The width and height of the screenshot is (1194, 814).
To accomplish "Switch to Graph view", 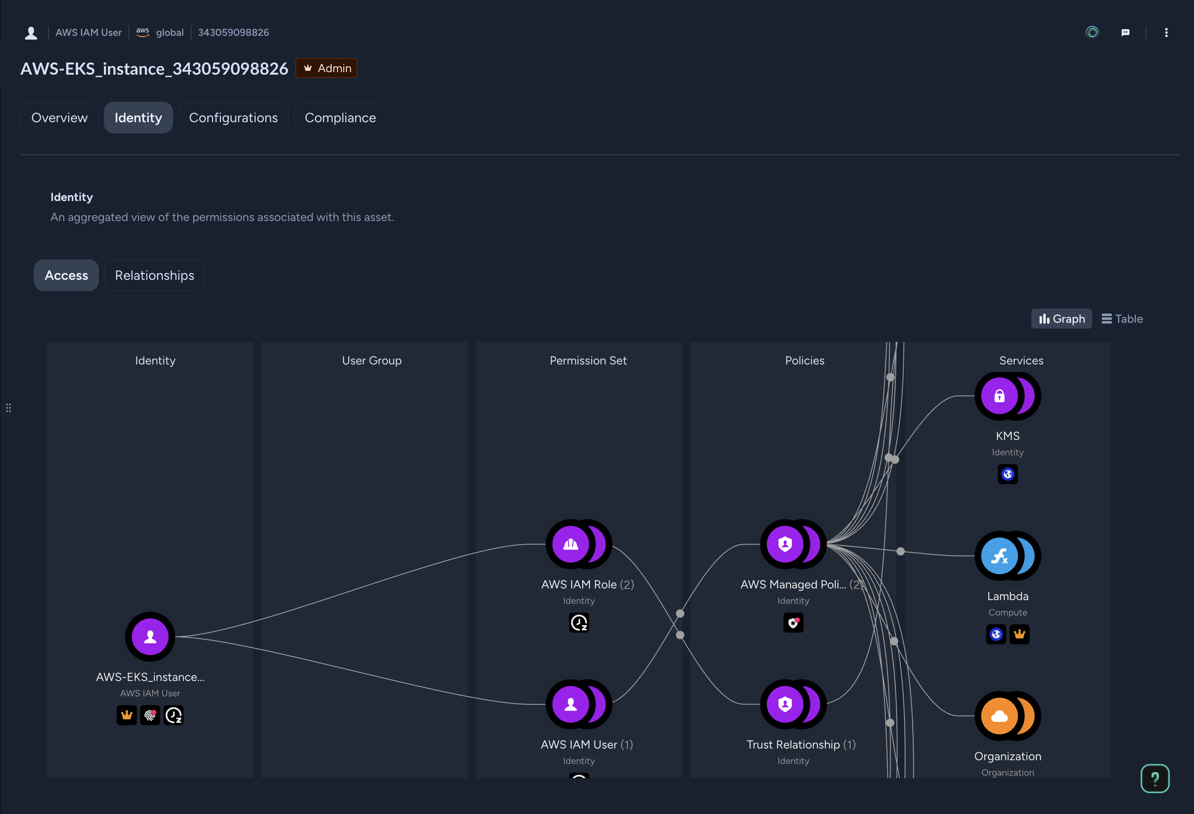I will click(1061, 319).
